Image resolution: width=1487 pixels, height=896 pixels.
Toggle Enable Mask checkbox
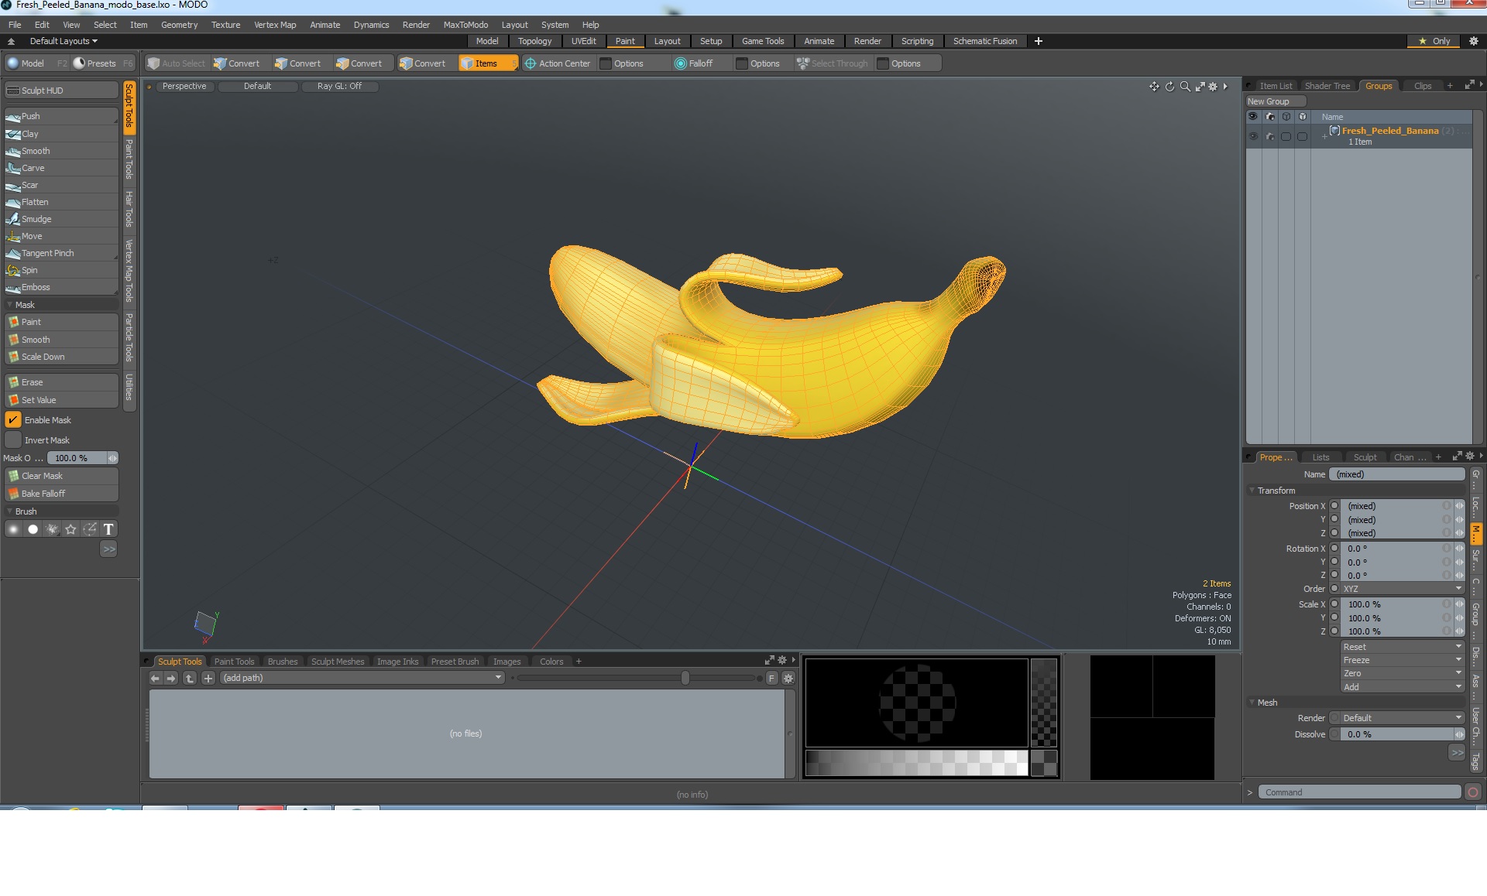click(x=12, y=419)
